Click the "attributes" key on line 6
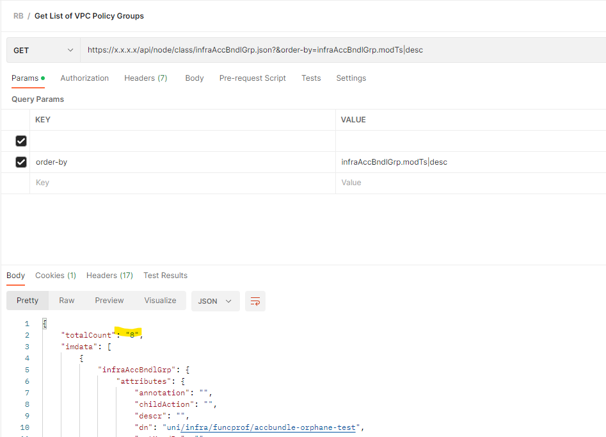The image size is (606, 437). coord(143,381)
